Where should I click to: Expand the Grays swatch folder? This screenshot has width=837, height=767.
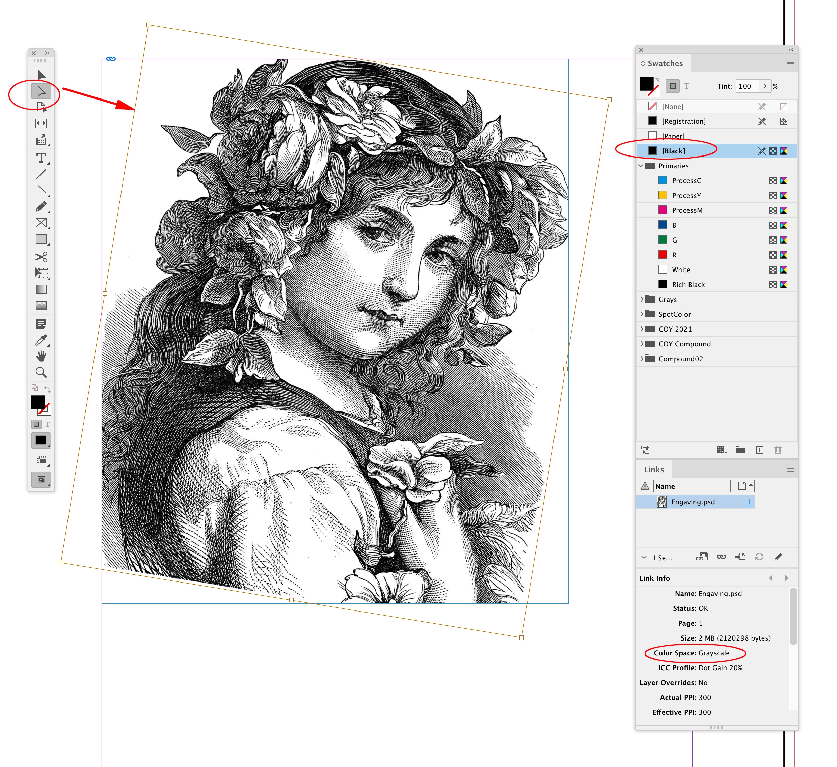point(642,299)
